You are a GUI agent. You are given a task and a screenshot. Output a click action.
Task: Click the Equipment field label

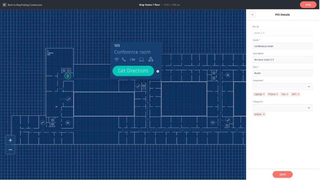tap(258, 80)
